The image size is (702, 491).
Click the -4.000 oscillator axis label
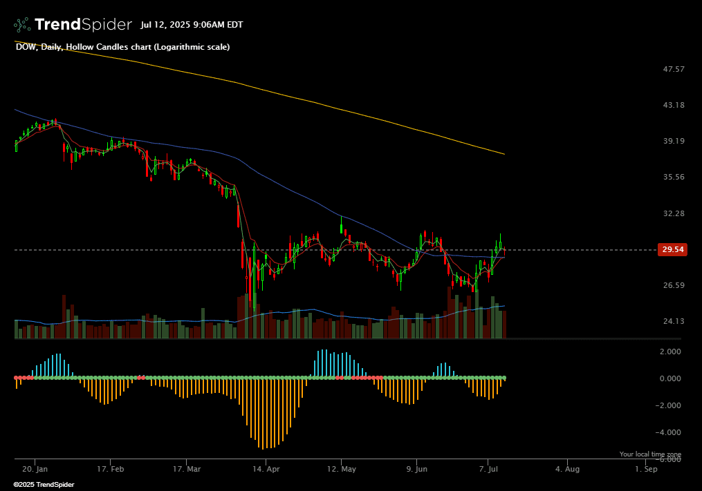click(x=669, y=432)
